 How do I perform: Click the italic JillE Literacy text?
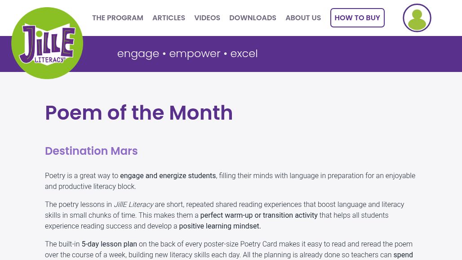[x=133, y=204]
